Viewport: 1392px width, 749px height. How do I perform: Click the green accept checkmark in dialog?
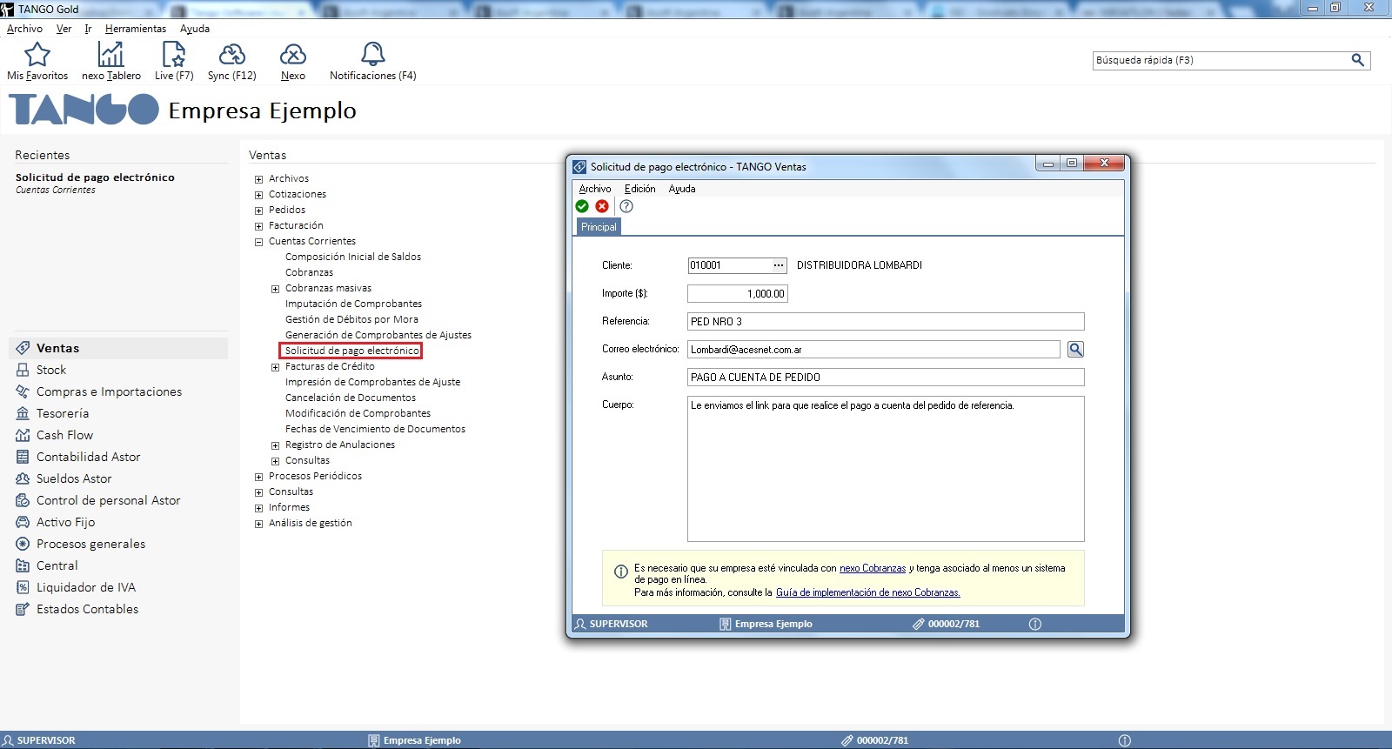coord(582,206)
